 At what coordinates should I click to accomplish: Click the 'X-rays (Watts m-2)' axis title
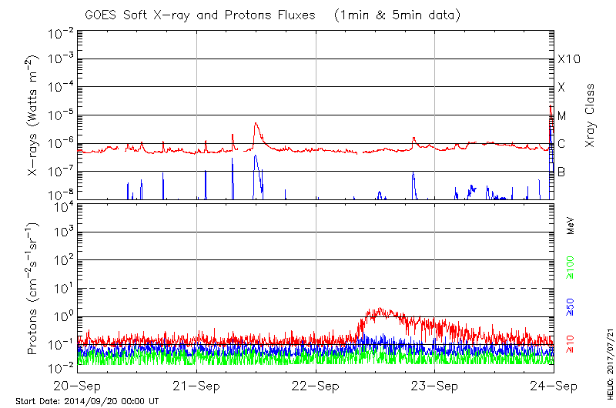33,115
